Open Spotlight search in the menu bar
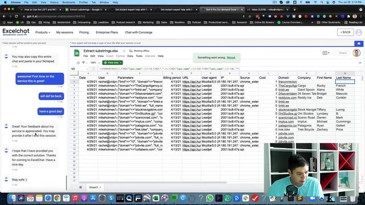365x205 pixels. click(322, 2)
